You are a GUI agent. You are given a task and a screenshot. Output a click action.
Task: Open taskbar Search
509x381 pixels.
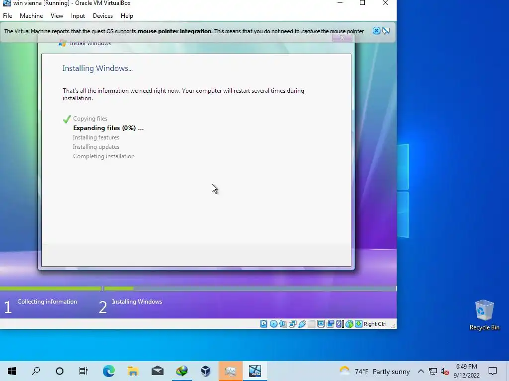(x=36, y=371)
